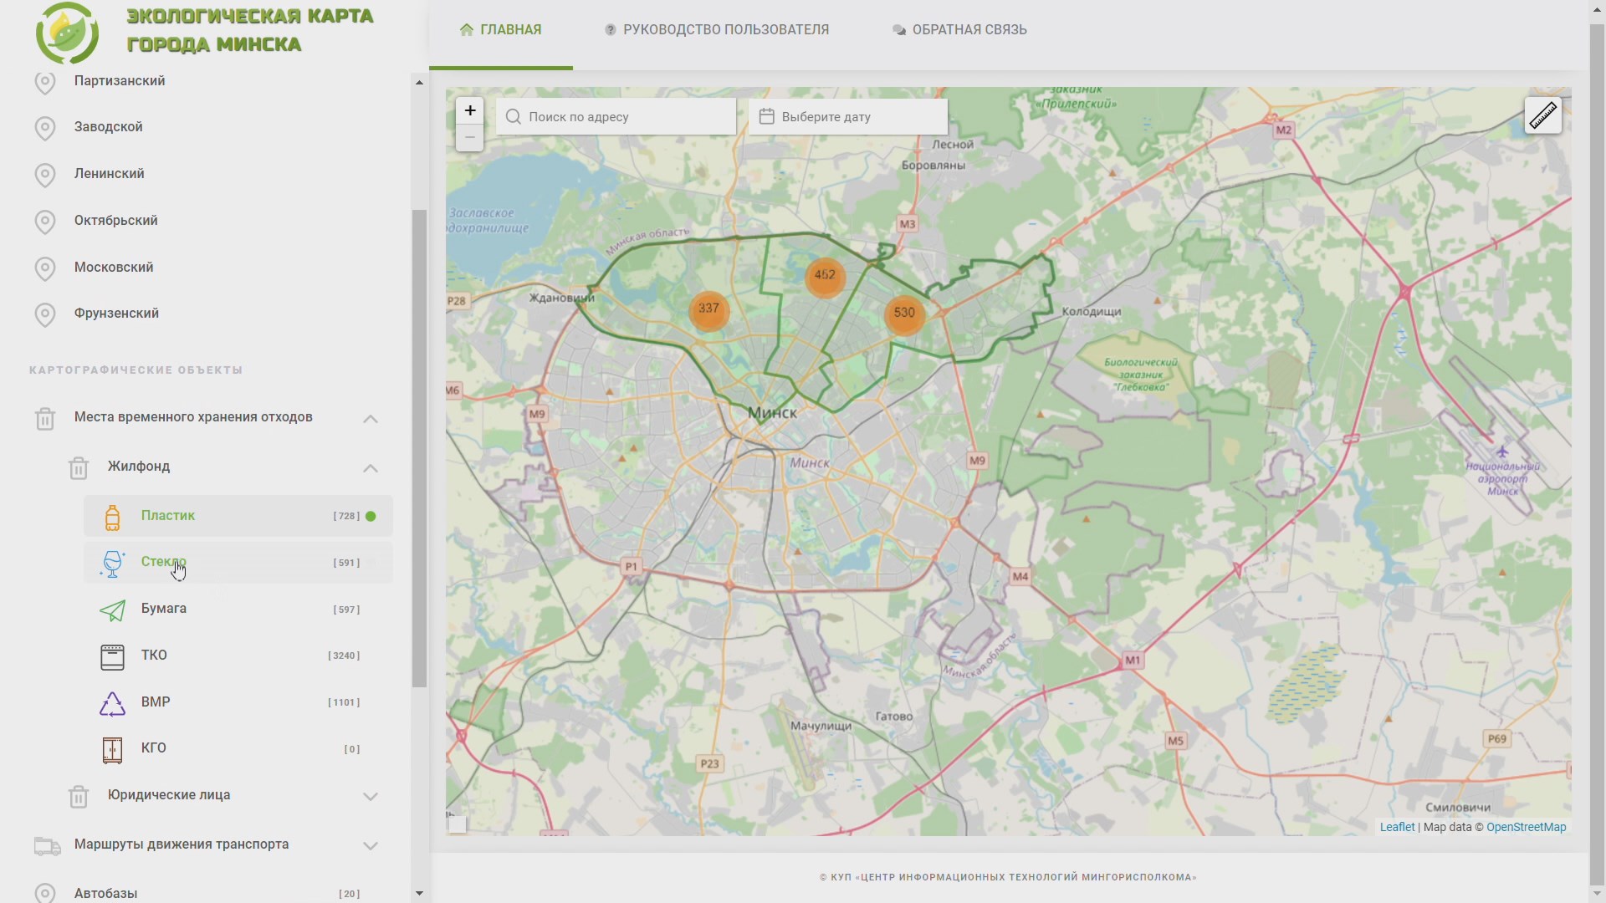Switch to the Главная tab
Viewport: 1606px width, 903px height.
click(501, 30)
